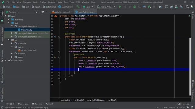Click Apply Changes and Restart Activity icon
195x109 pixels.
coord(125,7)
